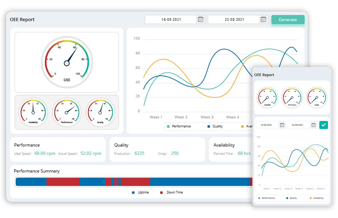Click mobile panel's 16-03-2021 date input
Viewport: 338px width, 218px height.
pyautogui.click(x=267, y=125)
